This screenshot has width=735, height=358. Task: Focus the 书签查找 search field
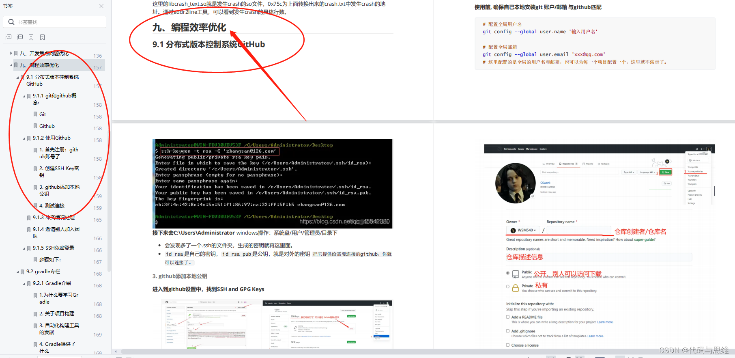pyautogui.click(x=55, y=22)
